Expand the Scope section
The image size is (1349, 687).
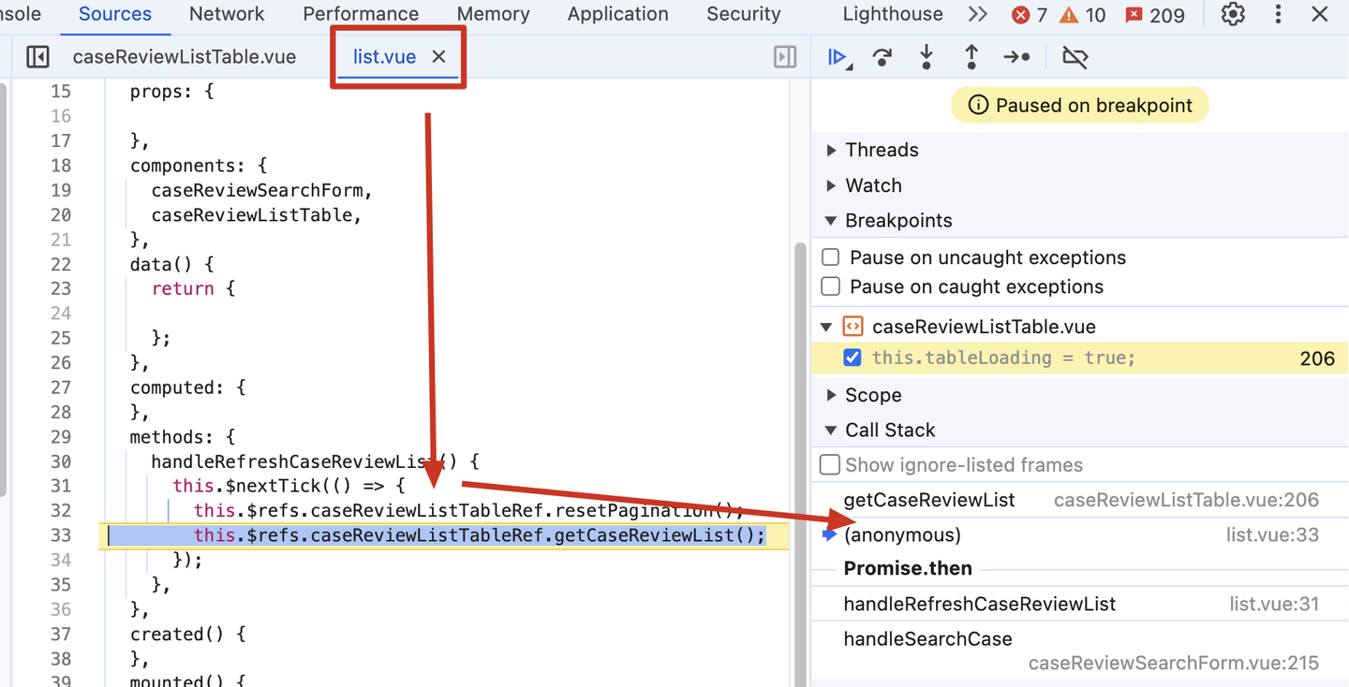pyautogui.click(x=863, y=395)
